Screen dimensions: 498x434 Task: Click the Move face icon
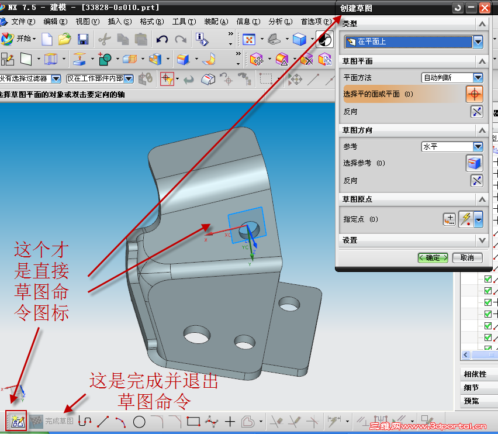[x=257, y=59]
